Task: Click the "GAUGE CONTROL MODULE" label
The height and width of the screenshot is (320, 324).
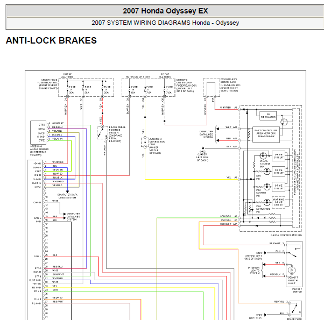Action: click(286, 235)
